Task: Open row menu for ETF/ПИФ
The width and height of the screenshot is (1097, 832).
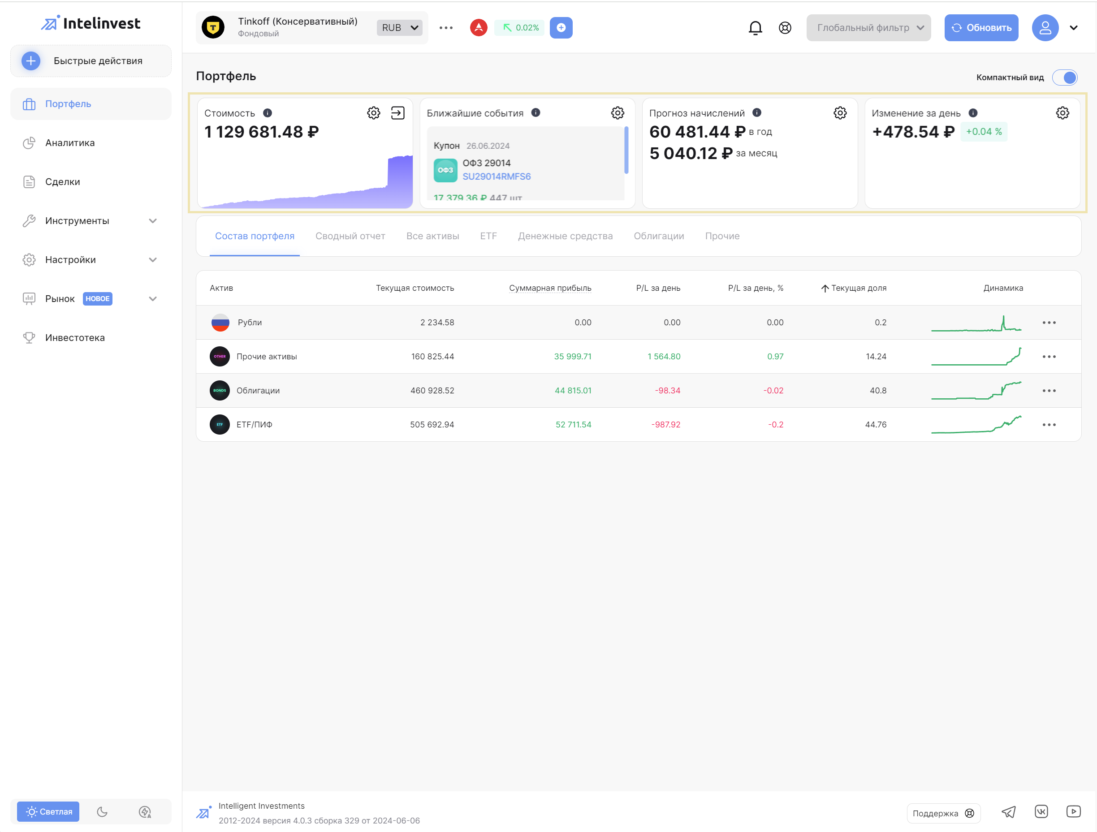Action: [1049, 425]
